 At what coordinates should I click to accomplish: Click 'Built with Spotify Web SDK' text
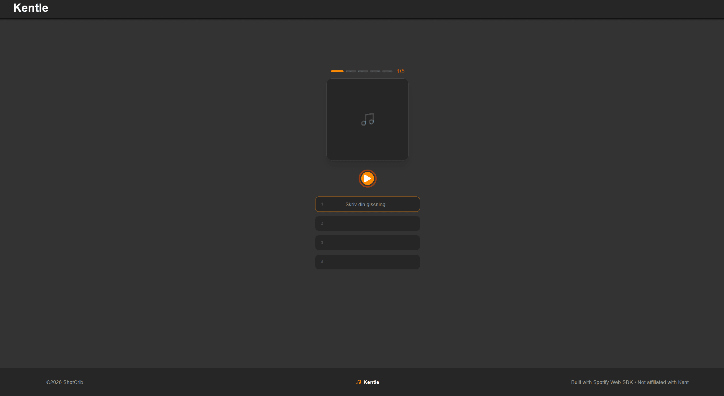(602, 382)
